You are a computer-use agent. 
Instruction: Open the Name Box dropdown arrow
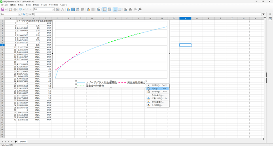pos(19,14)
